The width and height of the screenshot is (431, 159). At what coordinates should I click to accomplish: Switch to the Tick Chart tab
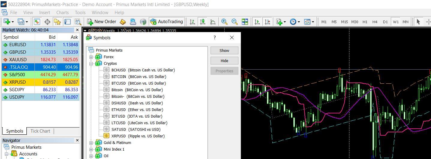pyautogui.click(x=40, y=131)
